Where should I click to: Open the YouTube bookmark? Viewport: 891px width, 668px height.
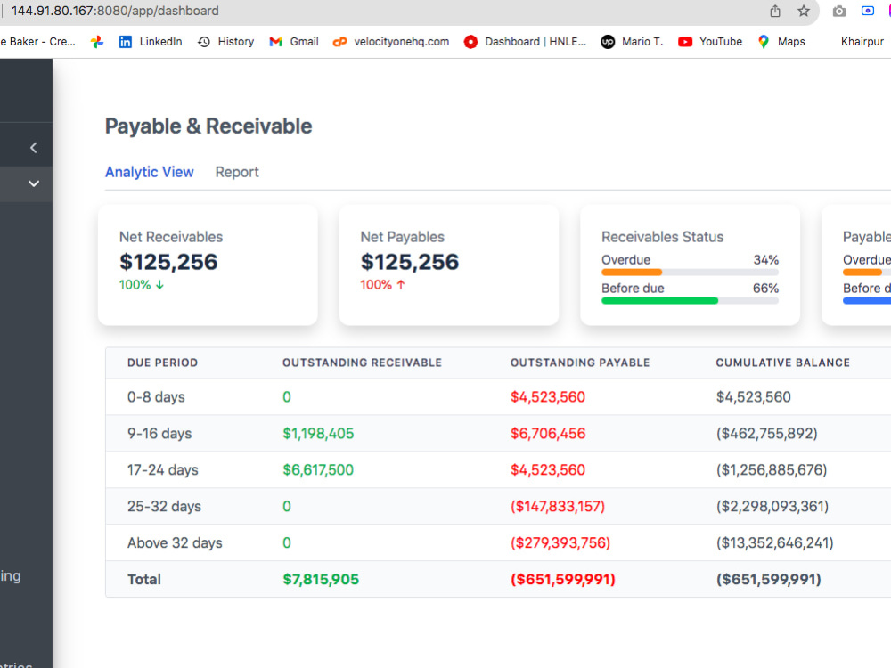(x=710, y=42)
